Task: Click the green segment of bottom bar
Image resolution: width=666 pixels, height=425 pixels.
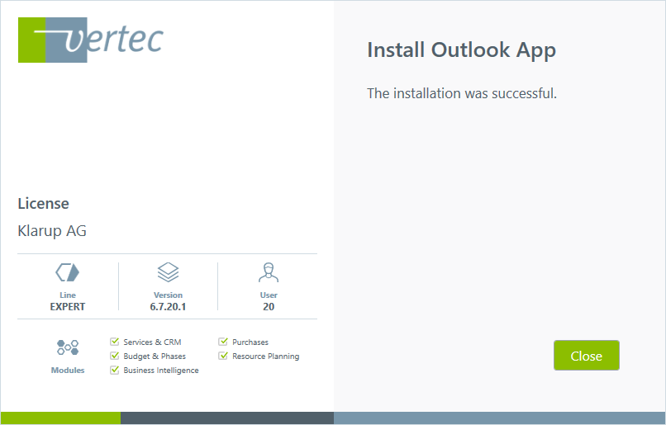Action: point(61,418)
